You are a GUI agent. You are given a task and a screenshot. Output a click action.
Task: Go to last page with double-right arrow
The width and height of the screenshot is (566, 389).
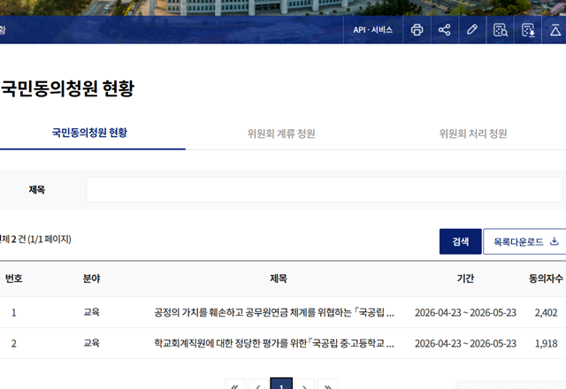coord(327,384)
